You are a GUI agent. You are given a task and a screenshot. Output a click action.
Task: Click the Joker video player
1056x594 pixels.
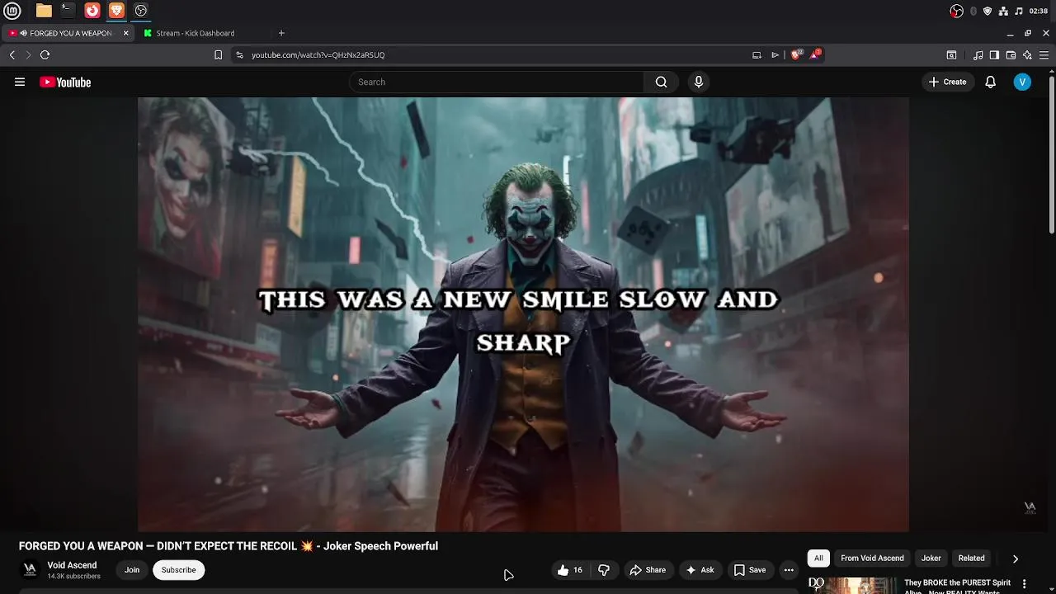pos(523,314)
